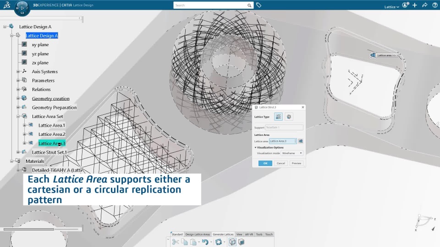
Task: Click the Lattice Area.1 icon
Action: [x=31, y=125]
